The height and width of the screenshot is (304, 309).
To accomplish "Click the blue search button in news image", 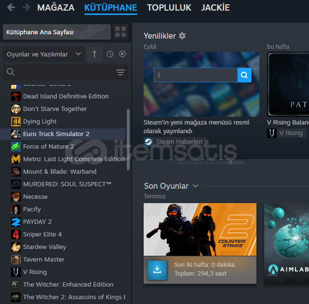I will click(244, 75).
